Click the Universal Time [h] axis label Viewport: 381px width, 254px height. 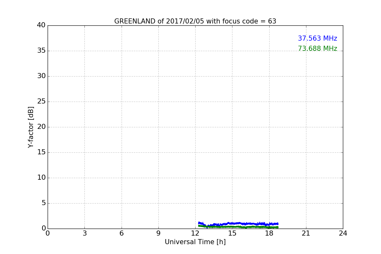click(x=195, y=242)
